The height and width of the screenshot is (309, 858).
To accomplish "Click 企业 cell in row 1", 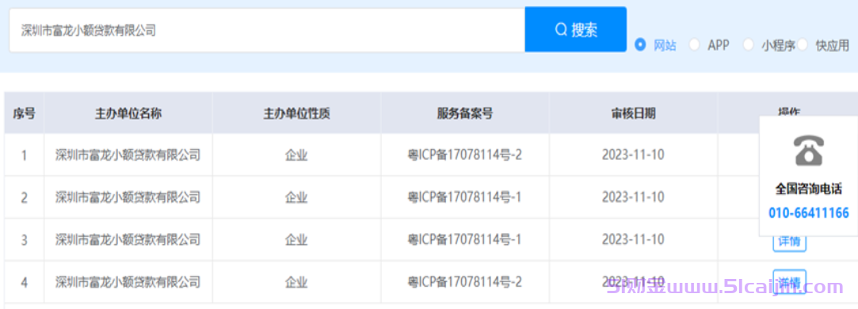I will click(x=296, y=154).
